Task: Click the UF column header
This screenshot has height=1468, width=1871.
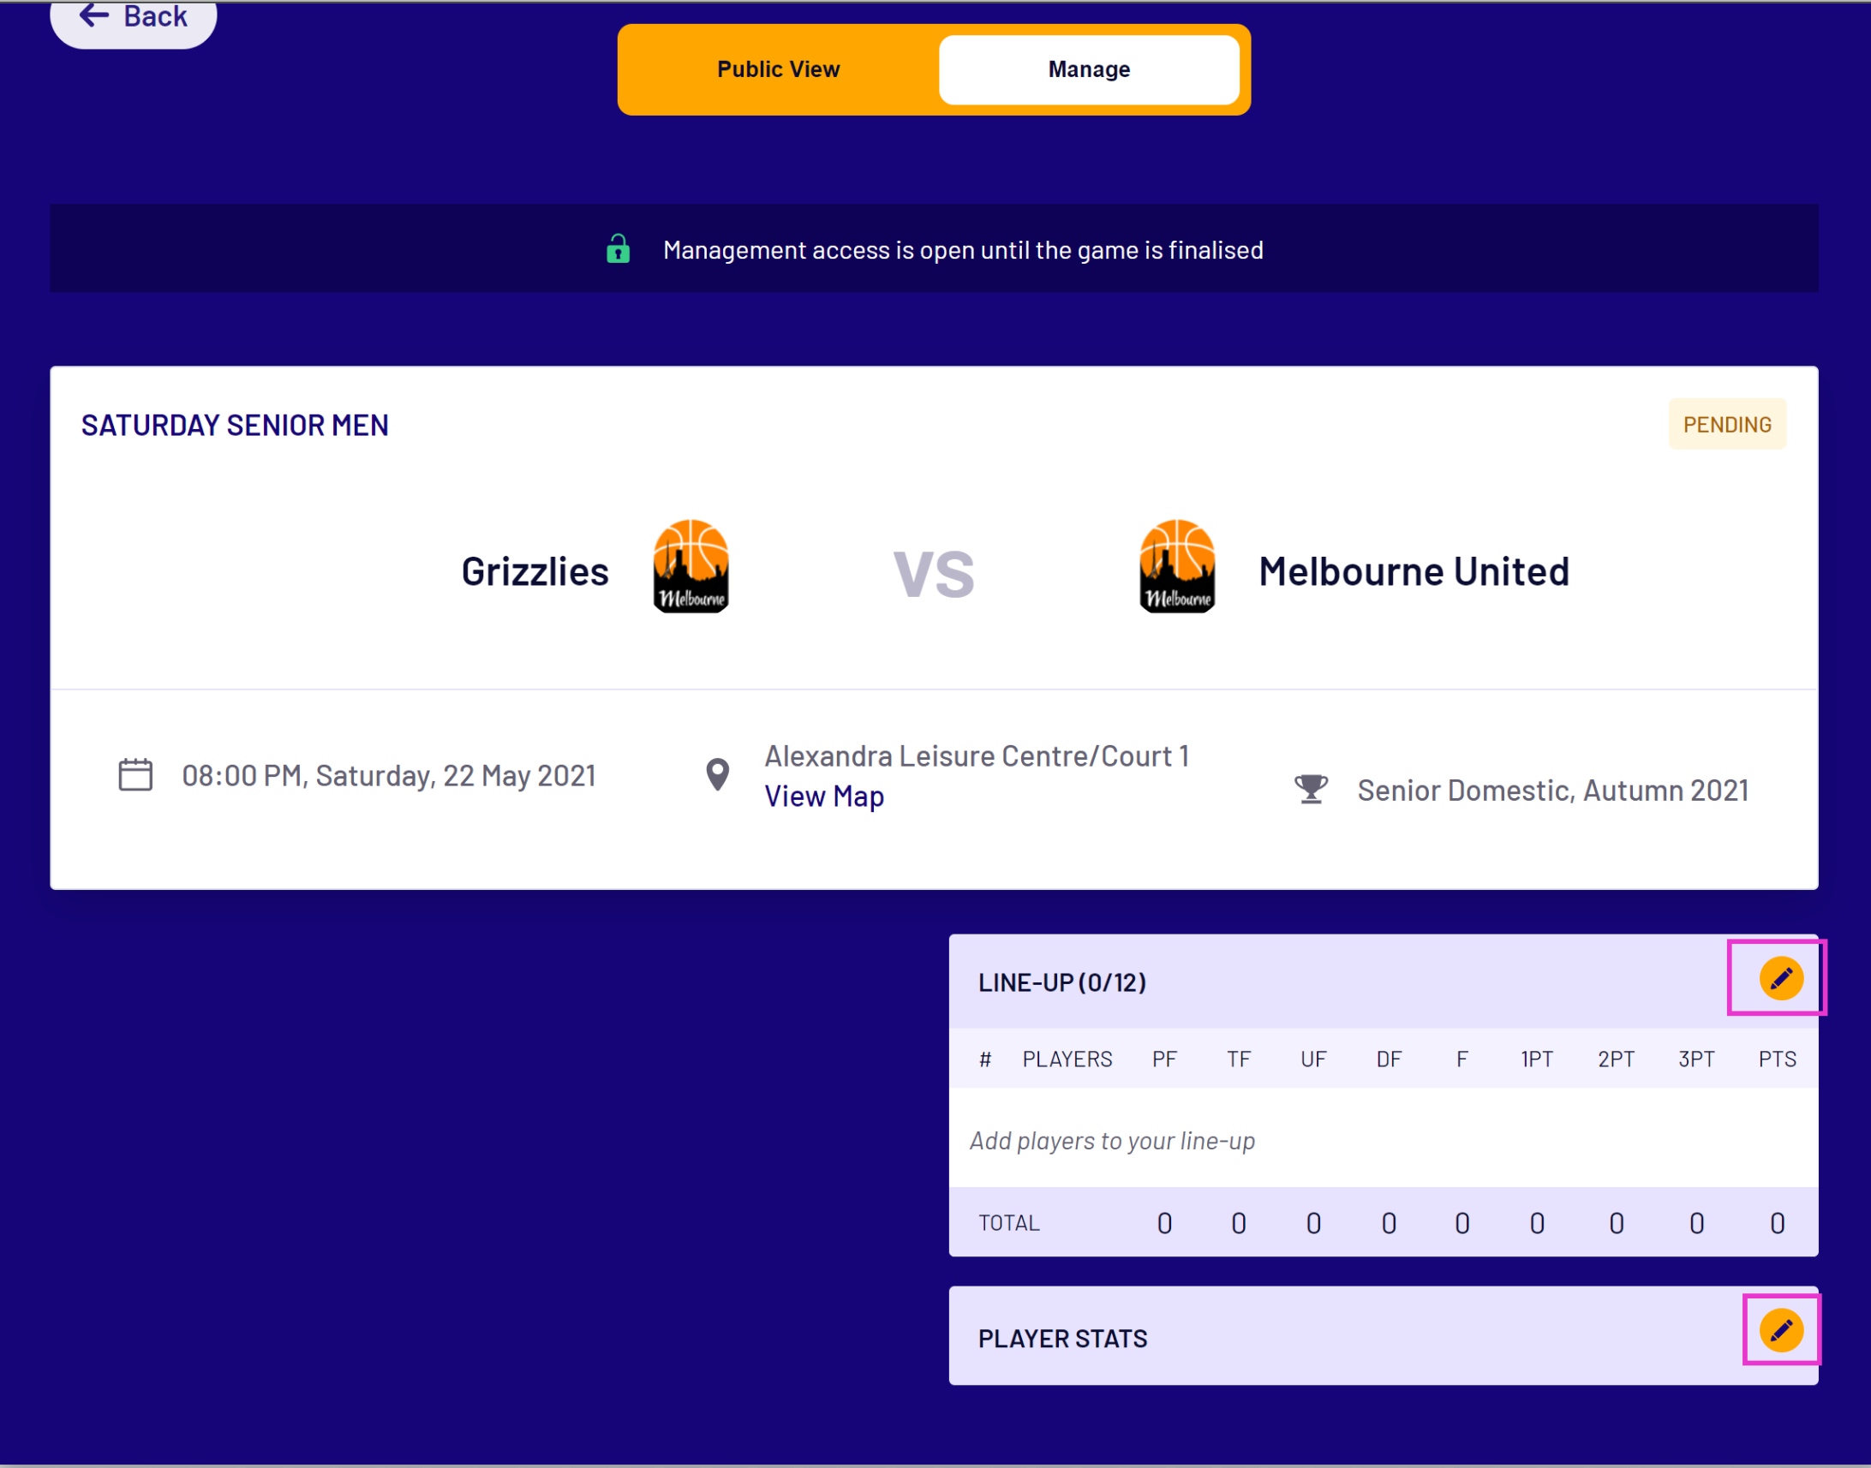Action: tap(1313, 1059)
